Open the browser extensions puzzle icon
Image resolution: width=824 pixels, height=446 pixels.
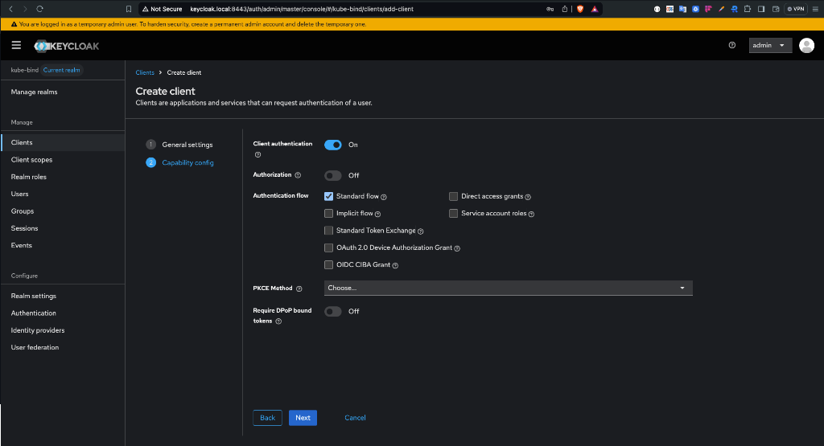pyautogui.click(x=748, y=9)
